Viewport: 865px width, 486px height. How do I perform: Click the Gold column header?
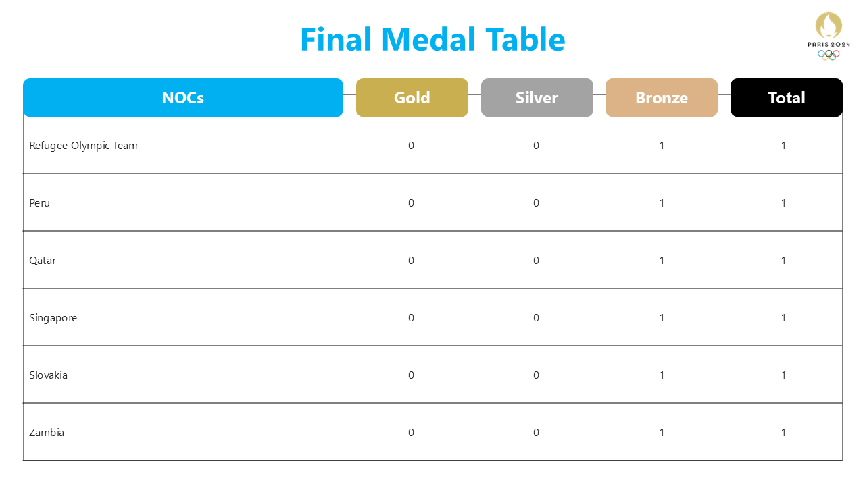(x=412, y=98)
